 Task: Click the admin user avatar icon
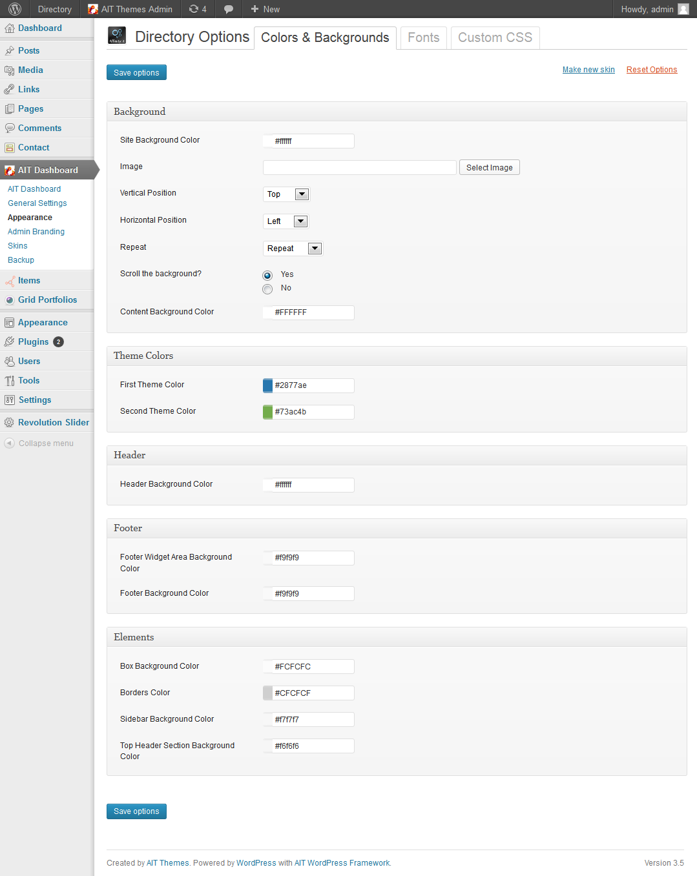coord(683,9)
